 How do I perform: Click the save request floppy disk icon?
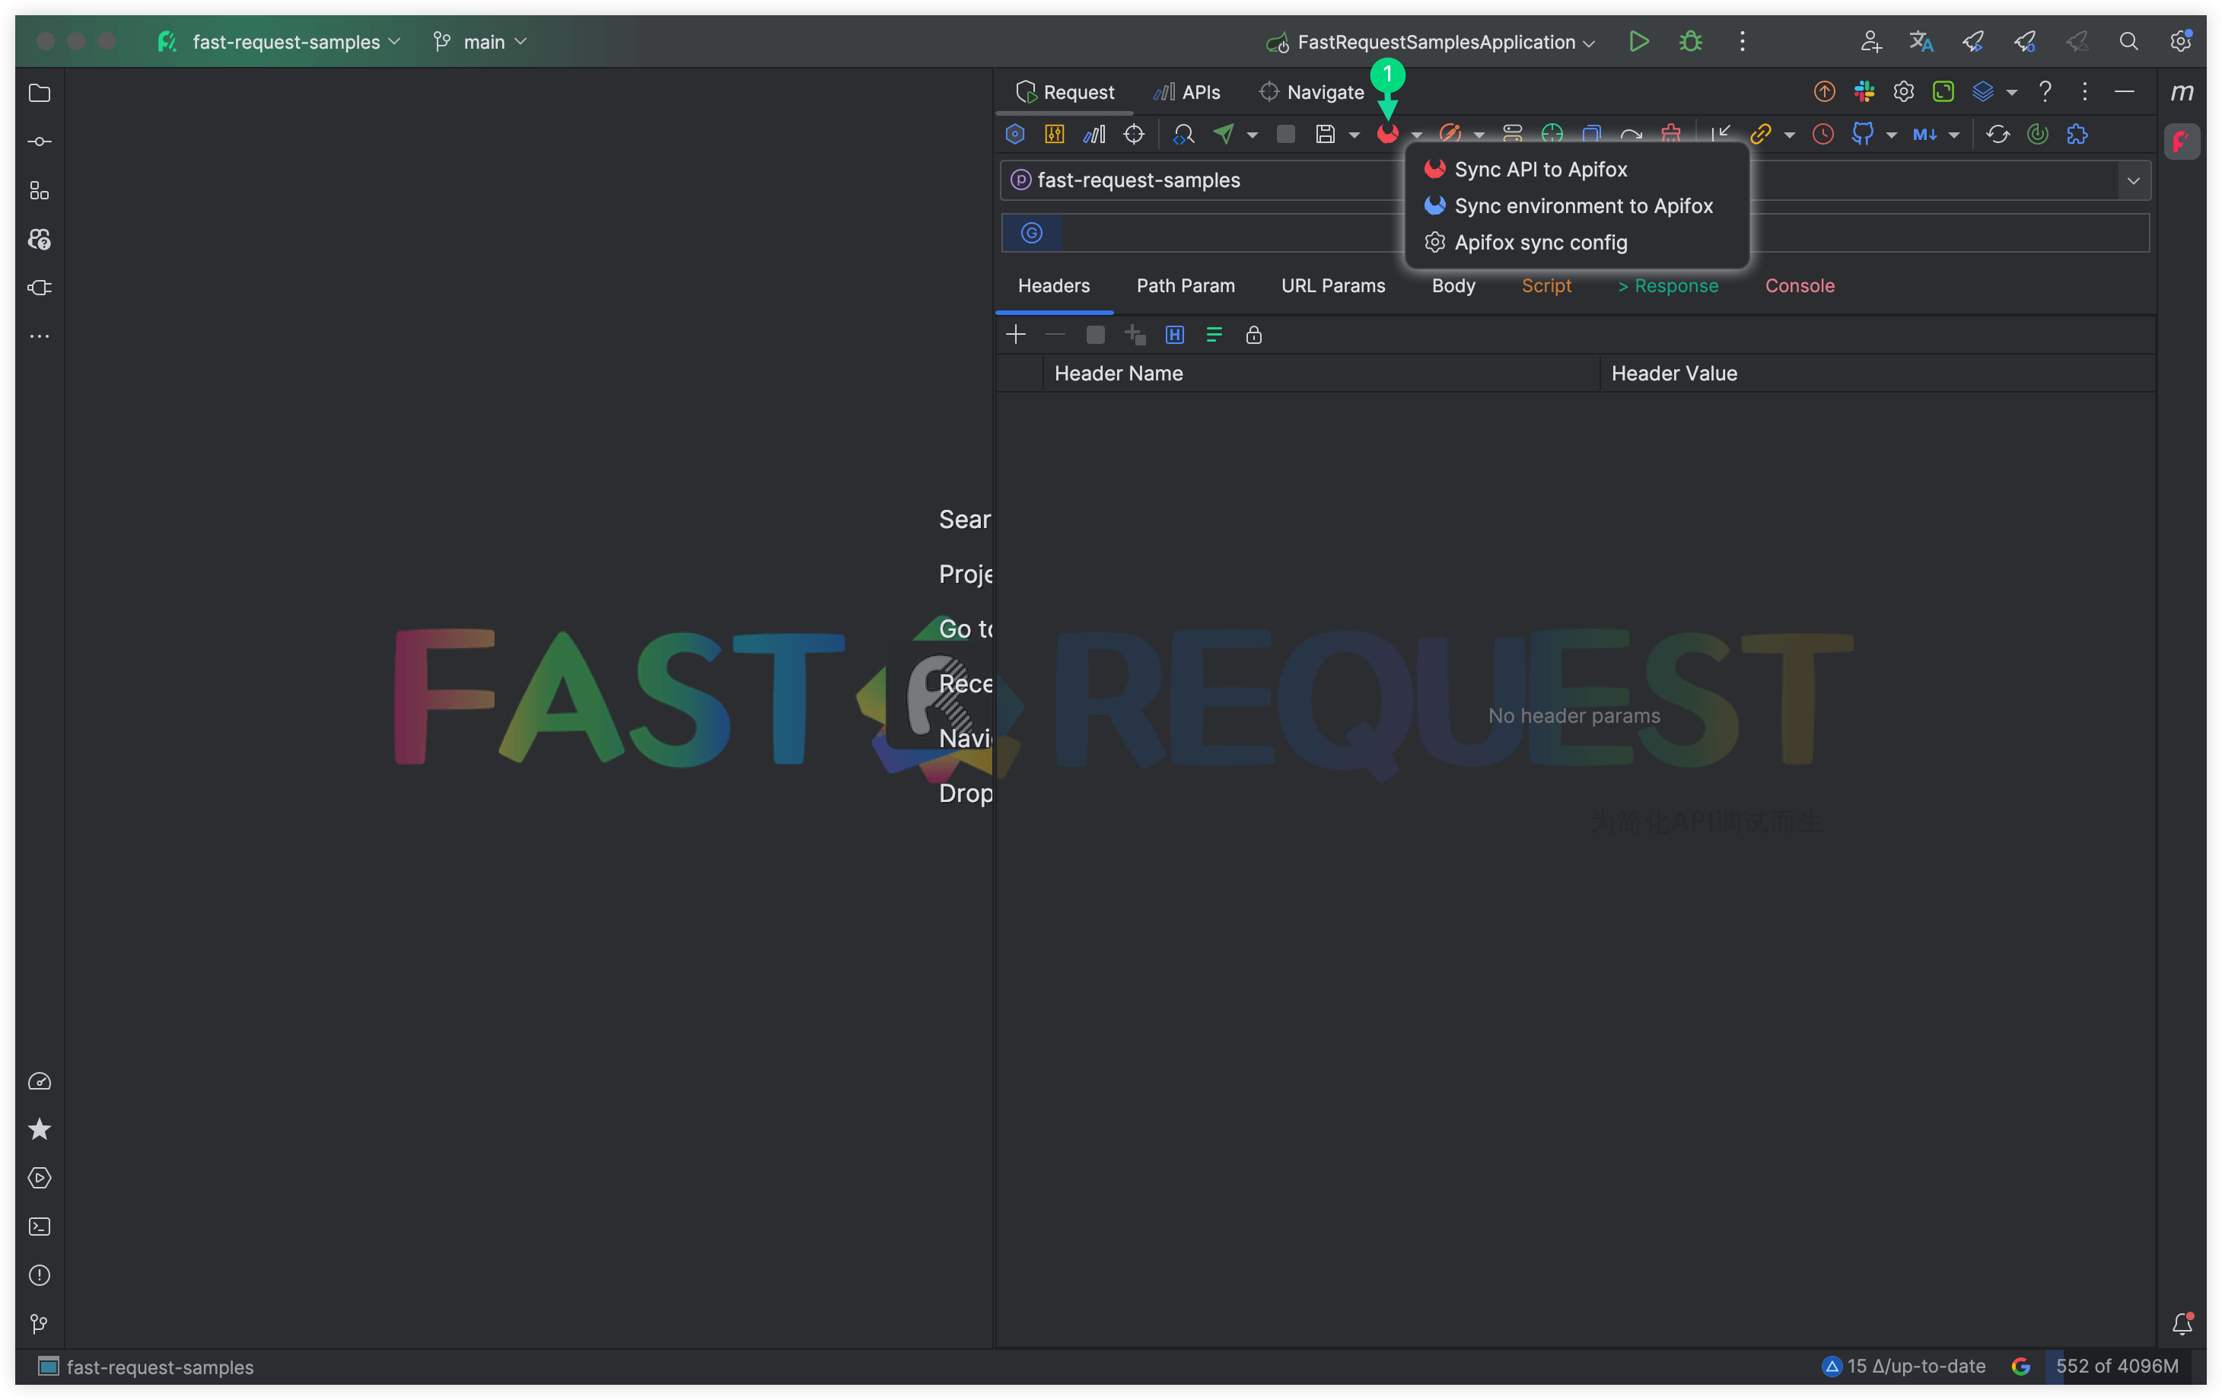tap(1325, 135)
